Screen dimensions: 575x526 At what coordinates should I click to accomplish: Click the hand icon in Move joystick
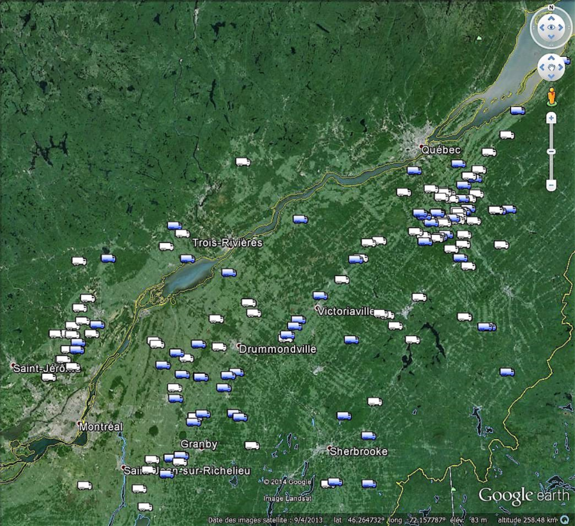(551, 66)
